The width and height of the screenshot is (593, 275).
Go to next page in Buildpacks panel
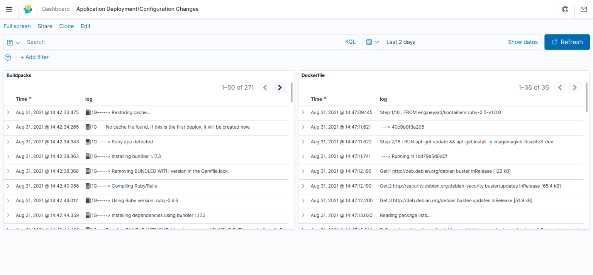click(280, 88)
